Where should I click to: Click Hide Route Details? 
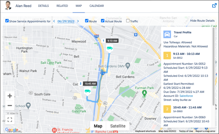click(x=202, y=21)
